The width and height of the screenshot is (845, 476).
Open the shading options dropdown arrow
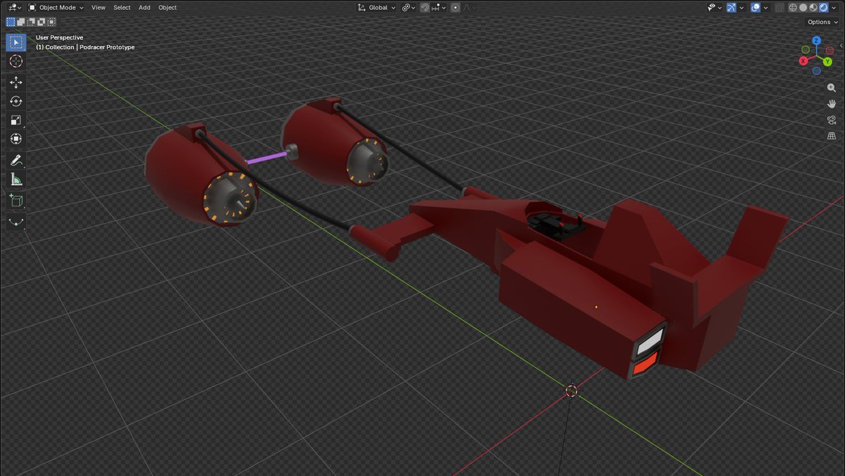tap(834, 8)
